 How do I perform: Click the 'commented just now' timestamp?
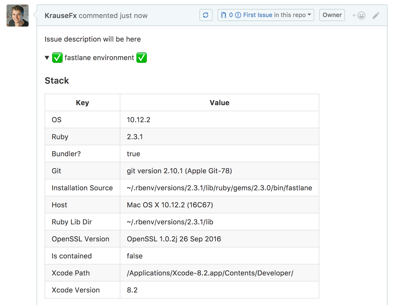click(113, 16)
